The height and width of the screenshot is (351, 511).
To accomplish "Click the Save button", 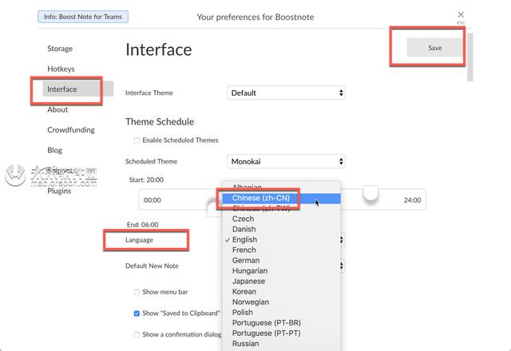I will [x=434, y=48].
